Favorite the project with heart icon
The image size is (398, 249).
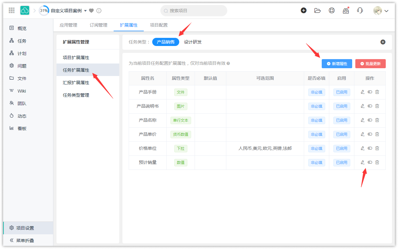91,11
